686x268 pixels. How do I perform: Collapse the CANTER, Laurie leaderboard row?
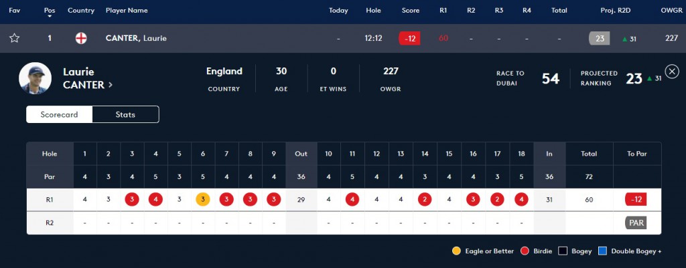[343, 38]
